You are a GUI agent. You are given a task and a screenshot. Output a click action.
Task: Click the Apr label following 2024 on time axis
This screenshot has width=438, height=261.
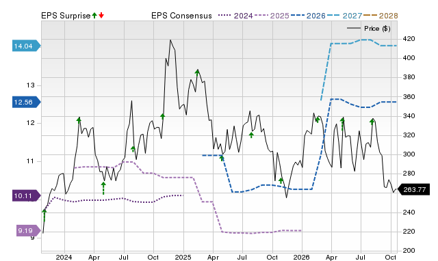(94, 257)
